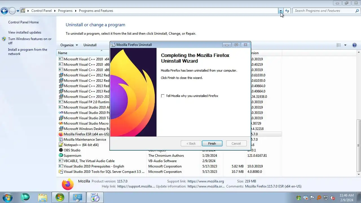Click the muted volume tray icon
Viewport: 361px width, 203px height.
click(333, 198)
